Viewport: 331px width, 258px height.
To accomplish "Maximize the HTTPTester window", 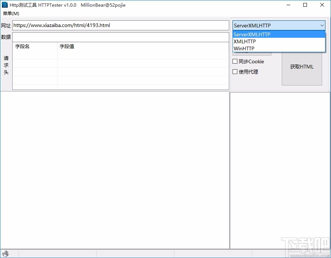I will tap(305, 5).
